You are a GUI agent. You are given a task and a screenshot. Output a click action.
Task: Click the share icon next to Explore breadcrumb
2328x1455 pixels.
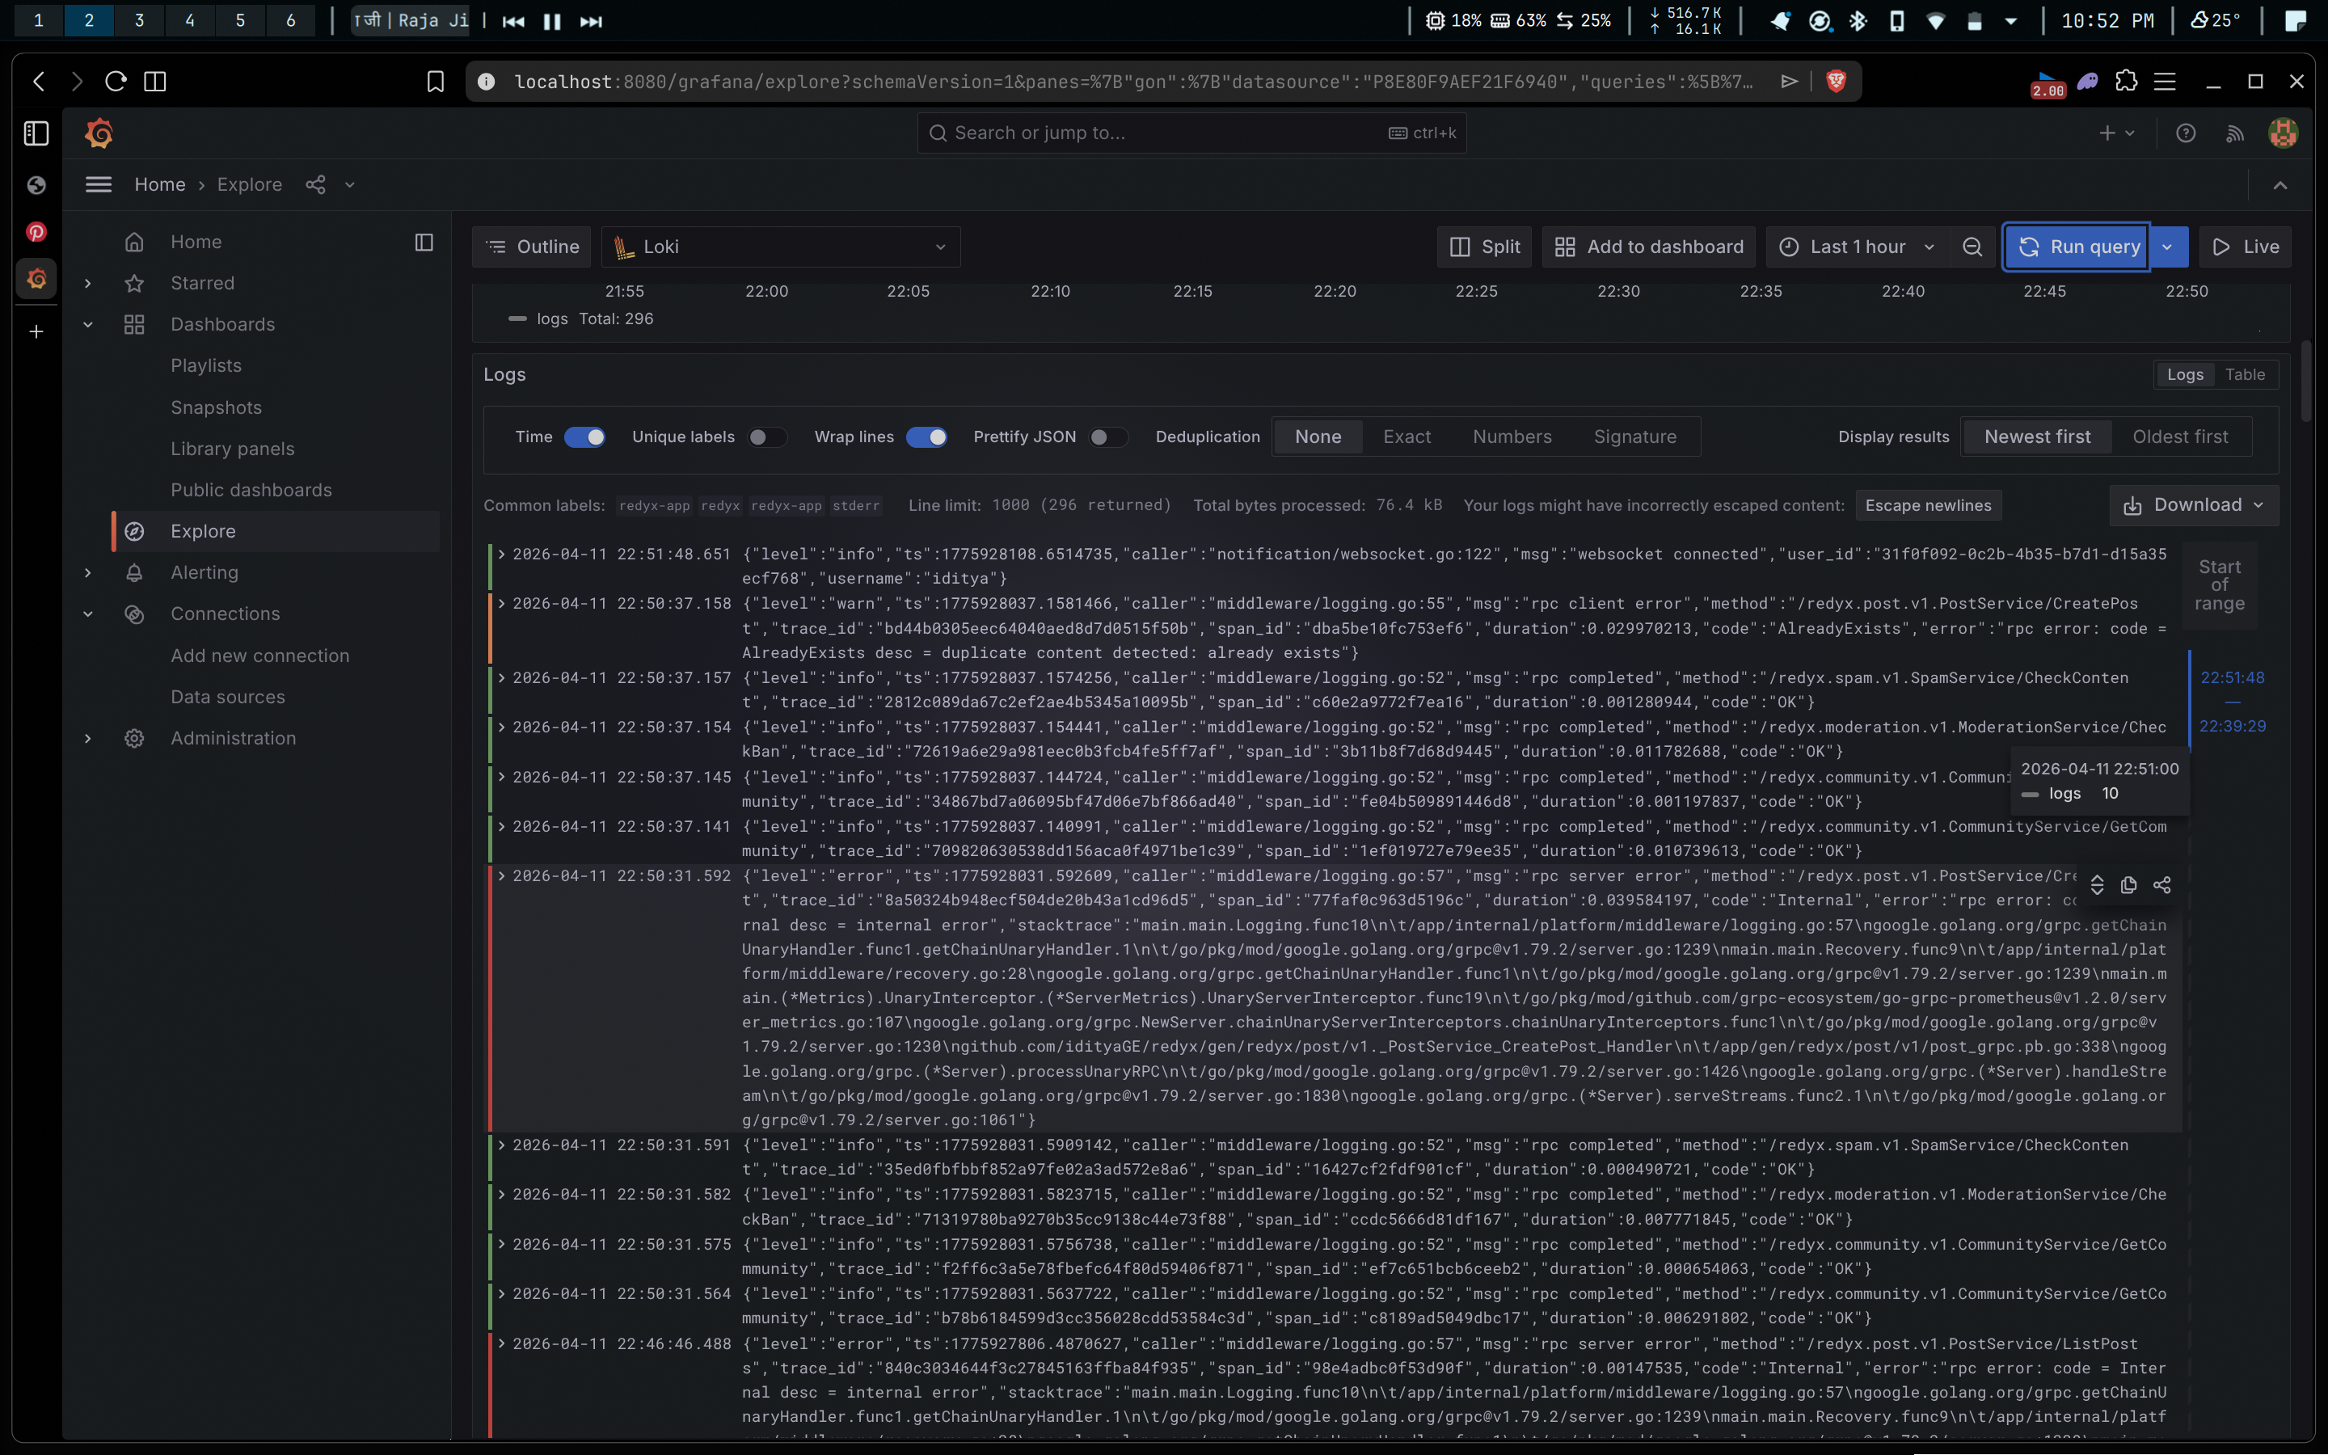point(315,185)
